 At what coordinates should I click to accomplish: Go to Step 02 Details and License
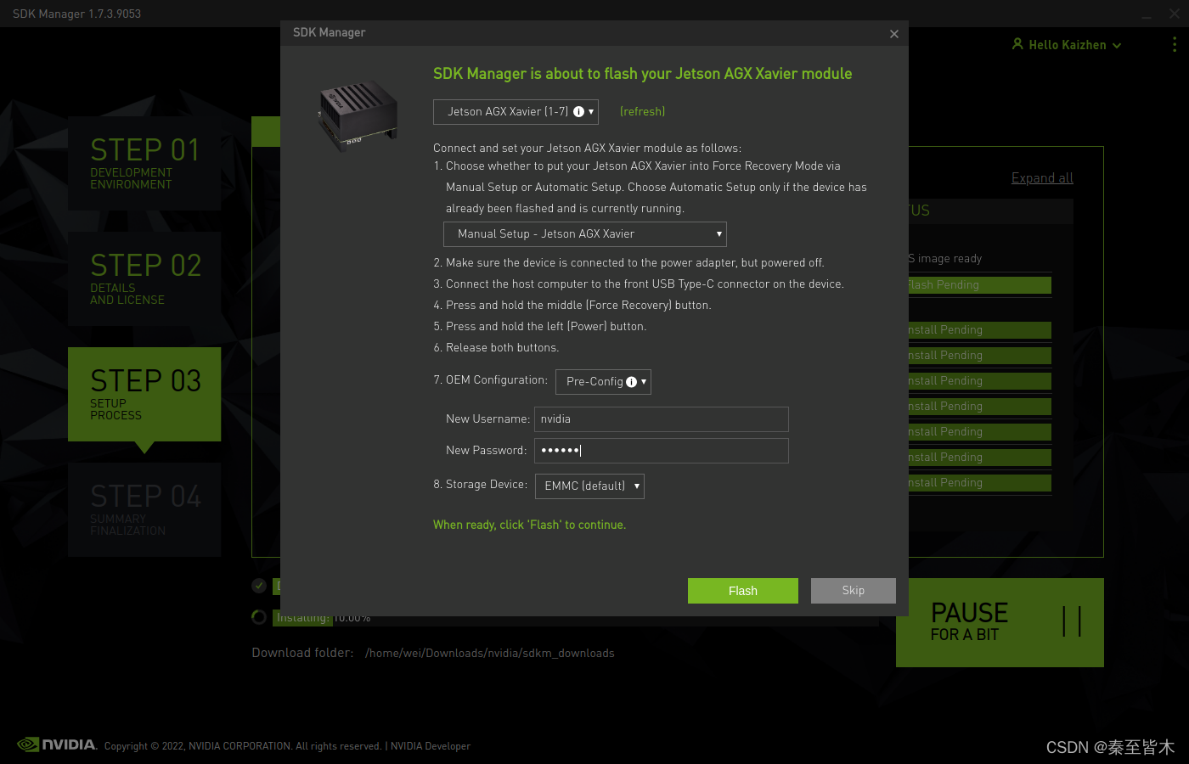click(144, 278)
